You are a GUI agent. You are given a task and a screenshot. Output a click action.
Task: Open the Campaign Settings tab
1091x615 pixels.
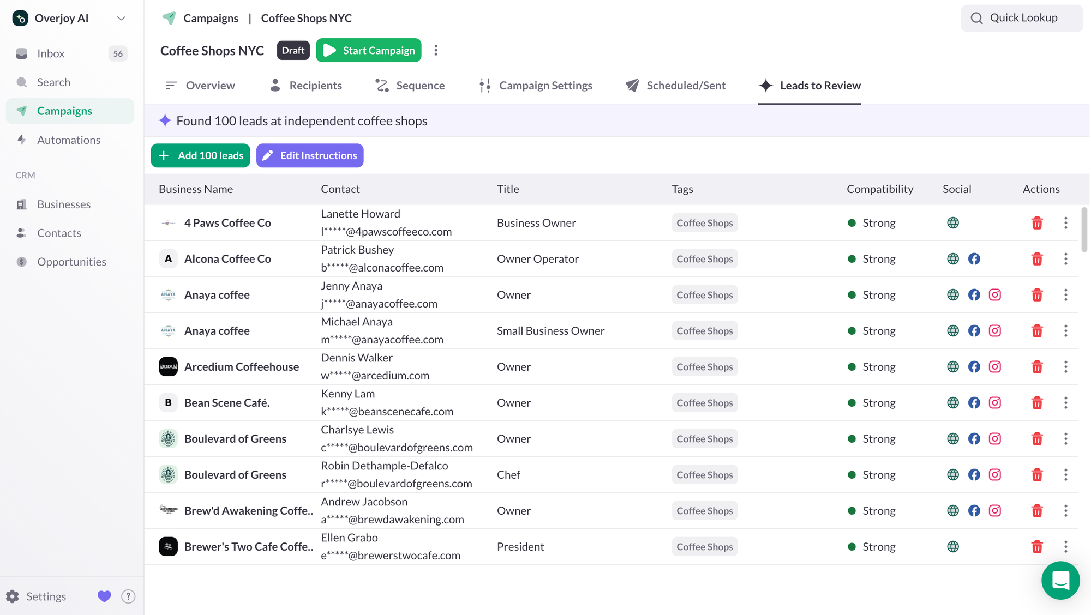coord(536,86)
